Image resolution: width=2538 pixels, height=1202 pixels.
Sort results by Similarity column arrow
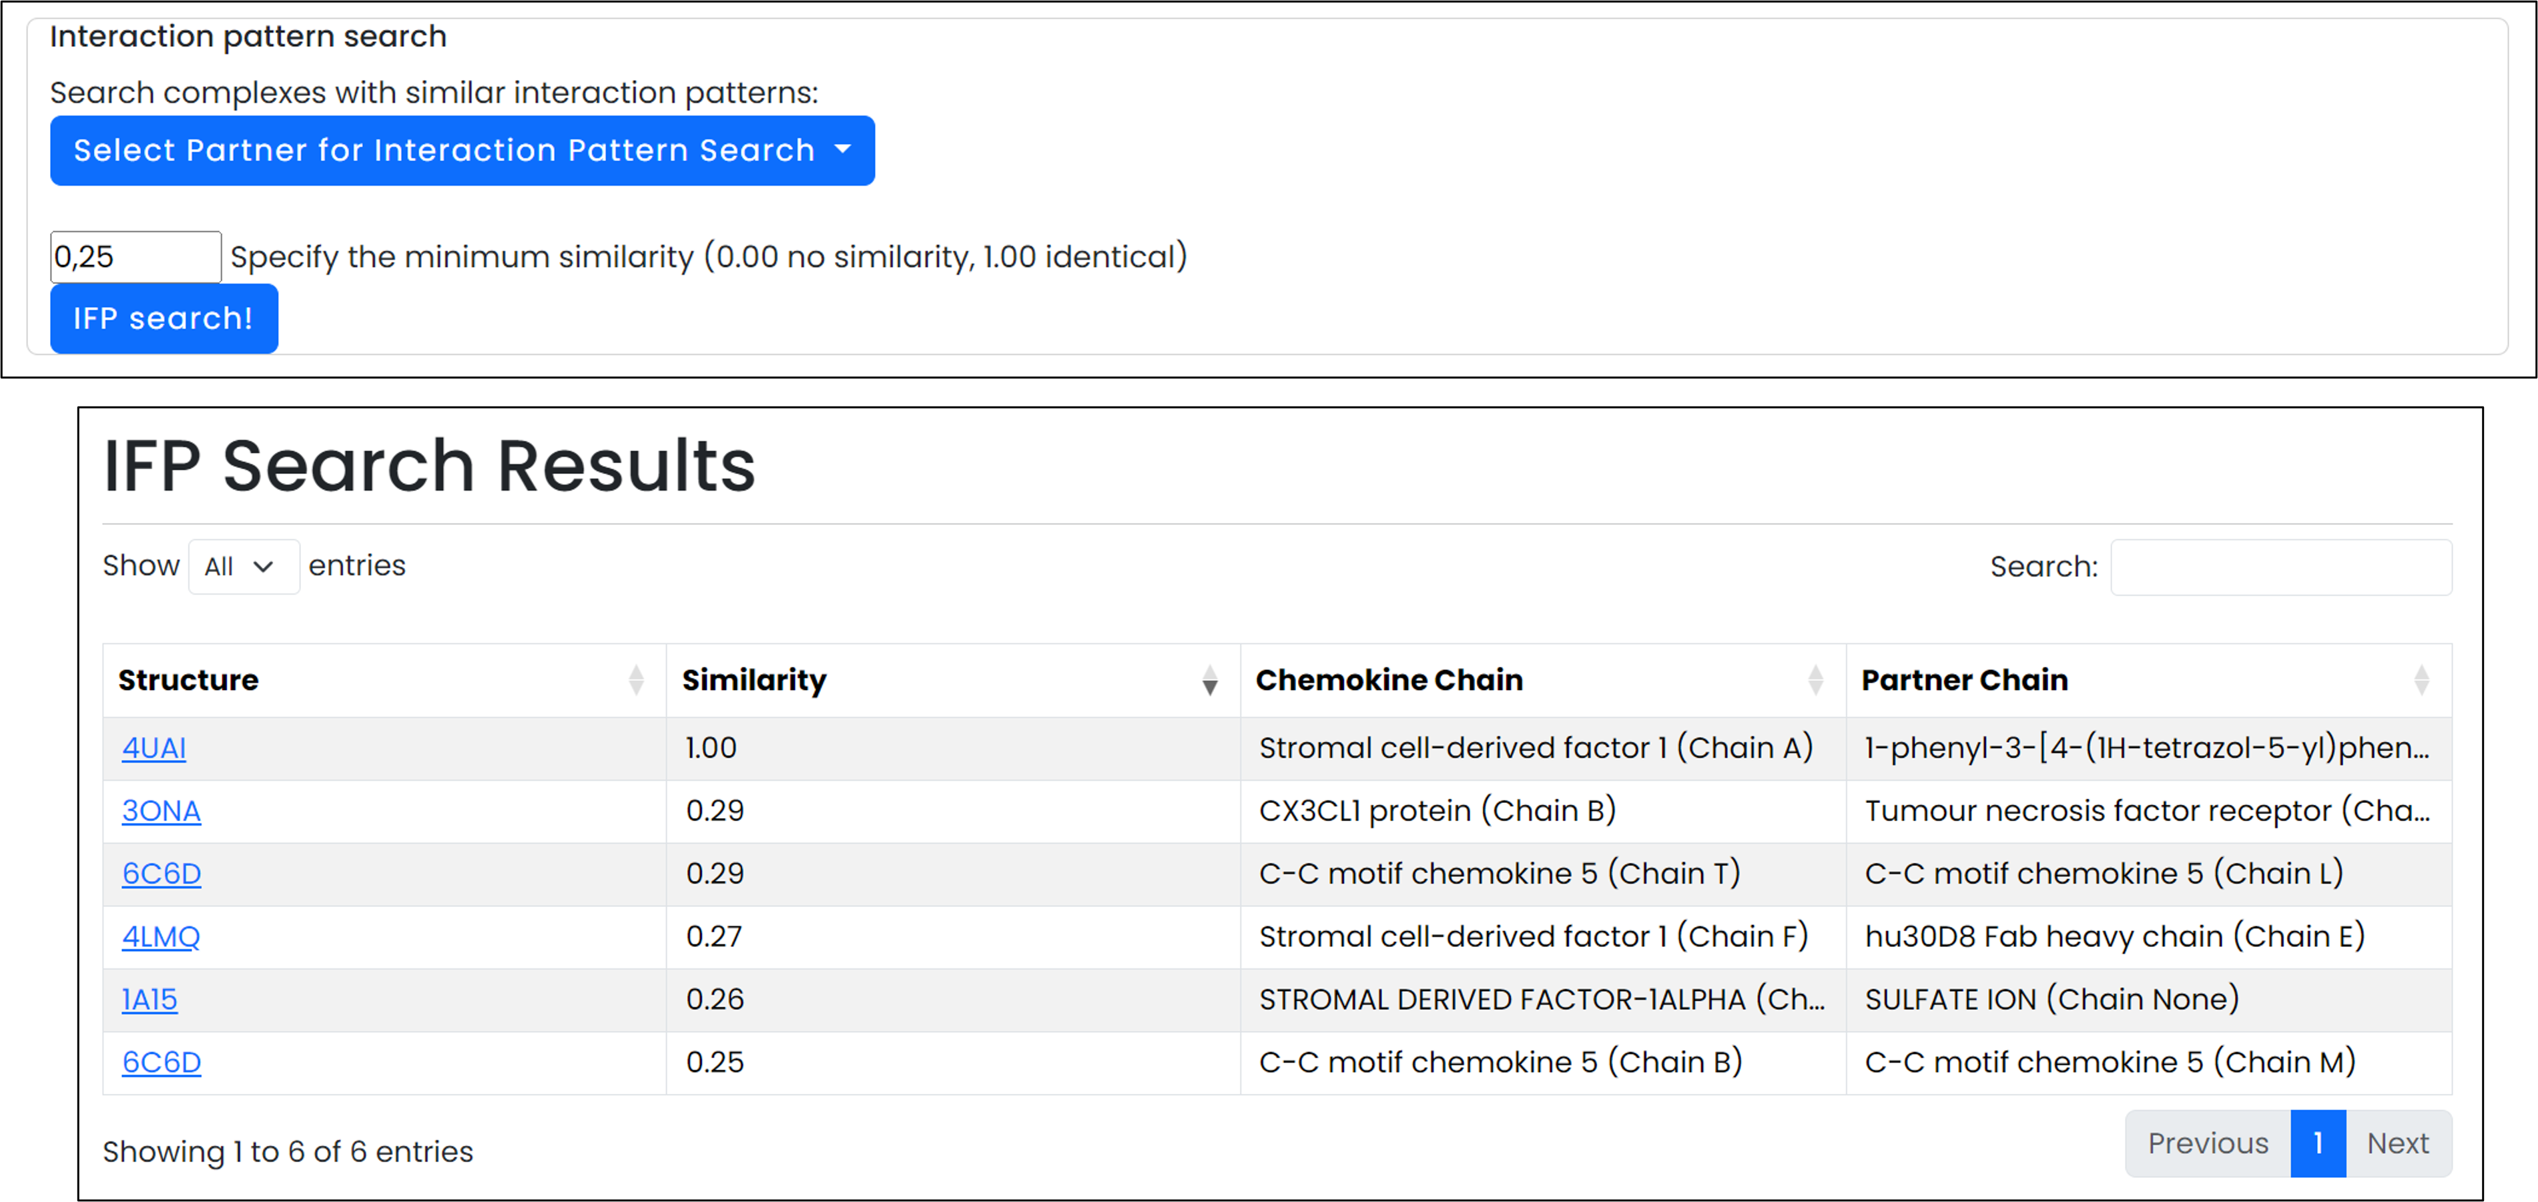[x=1209, y=680]
